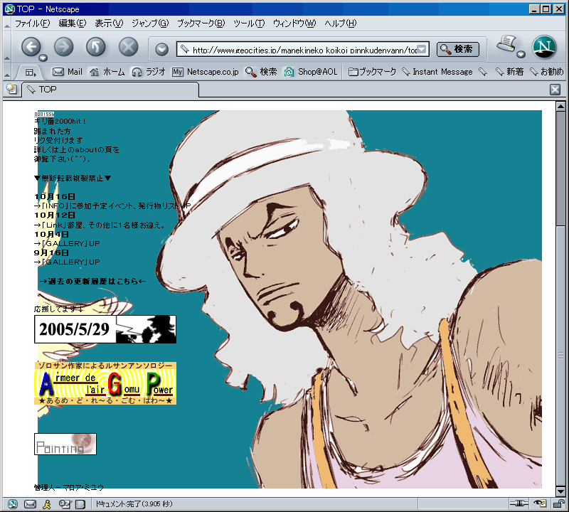Launch ラジオ from the personal toolbar

click(x=149, y=72)
